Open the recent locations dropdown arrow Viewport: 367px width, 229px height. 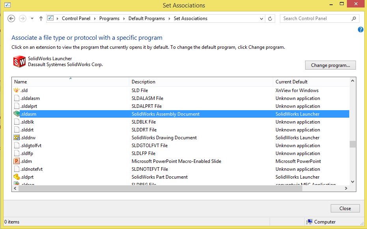pyautogui.click(x=32, y=18)
